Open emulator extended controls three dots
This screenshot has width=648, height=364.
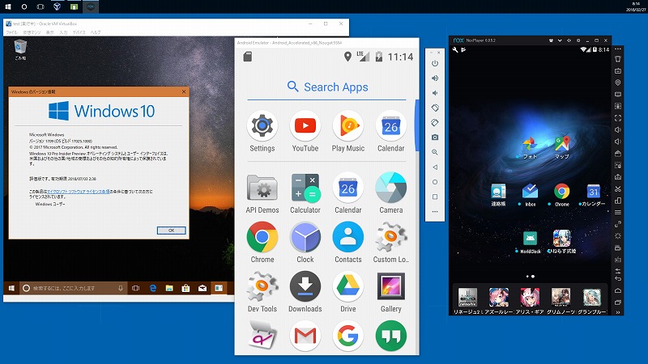(x=435, y=212)
